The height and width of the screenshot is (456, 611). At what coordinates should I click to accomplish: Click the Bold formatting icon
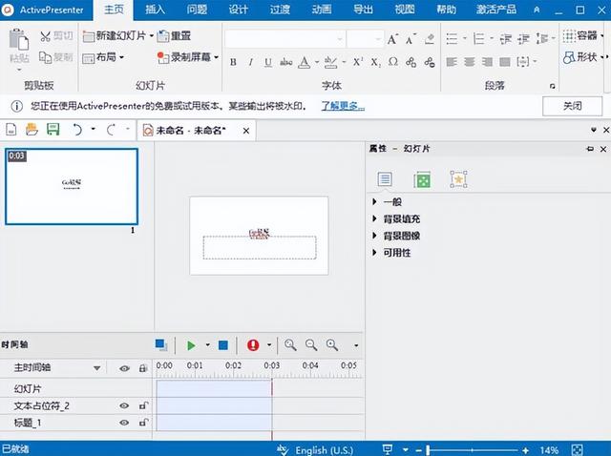pyautogui.click(x=233, y=62)
